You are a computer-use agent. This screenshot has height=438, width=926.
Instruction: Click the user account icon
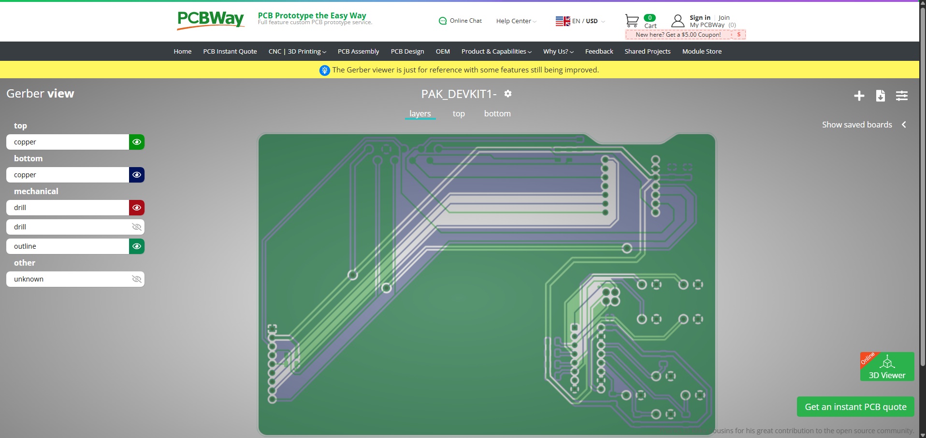[678, 21]
